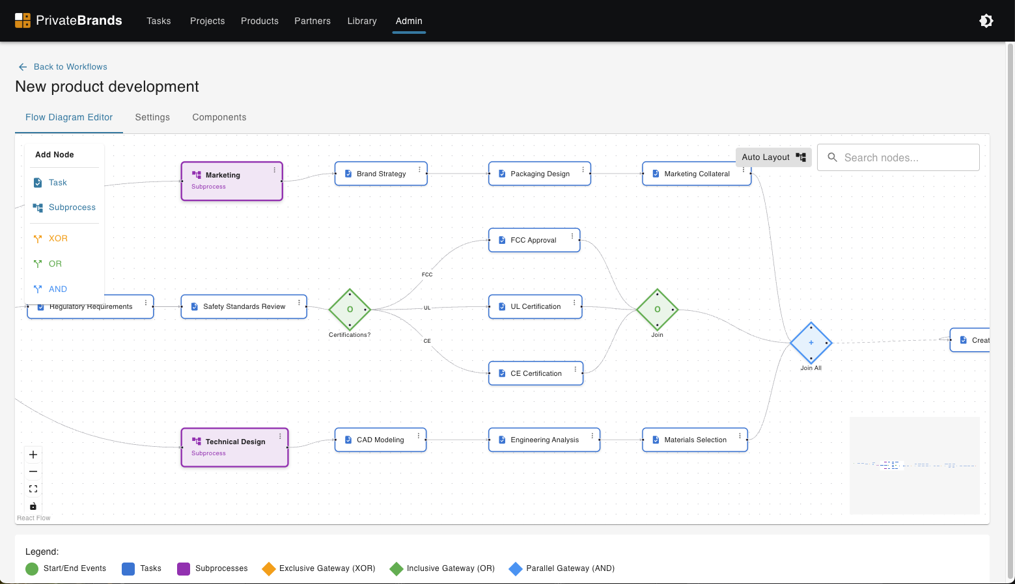Switch to the Settings tab

(x=152, y=117)
